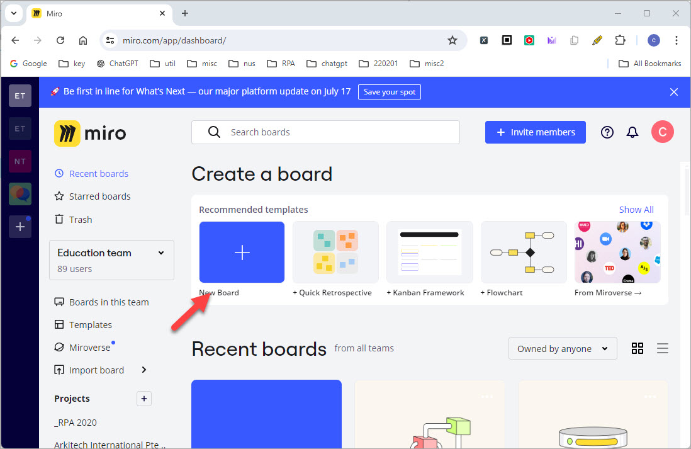Open the _RPA 2020 project
Viewport: 691px width, 449px height.
[x=76, y=423]
